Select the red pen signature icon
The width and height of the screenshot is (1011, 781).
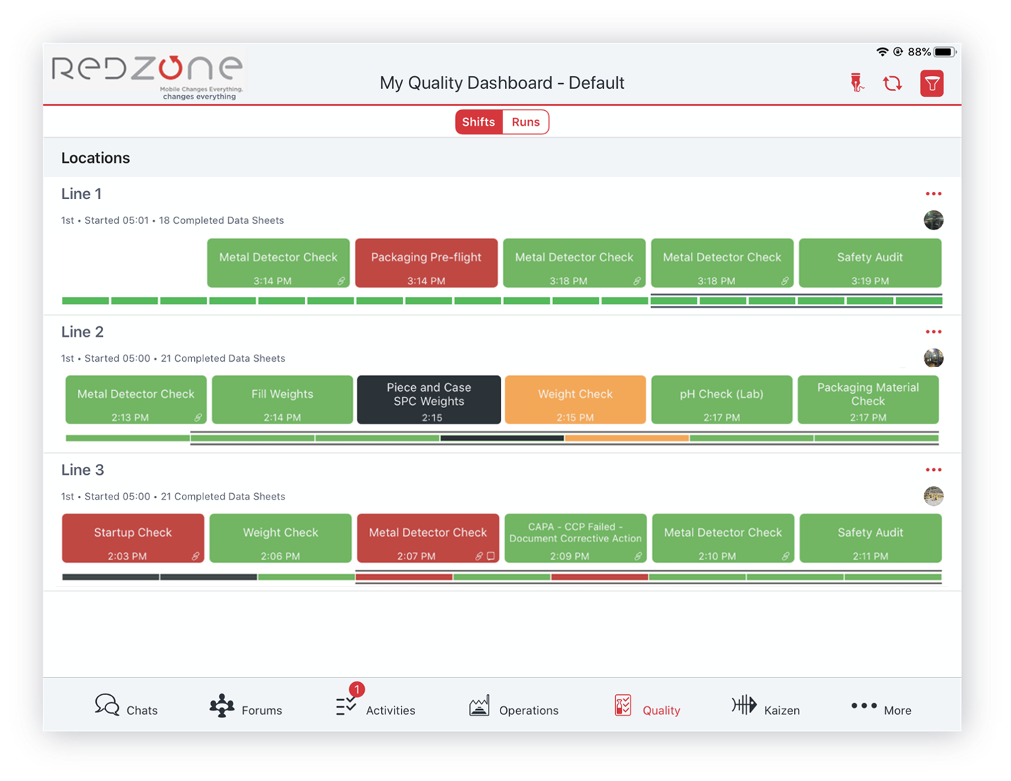pyautogui.click(x=857, y=83)
